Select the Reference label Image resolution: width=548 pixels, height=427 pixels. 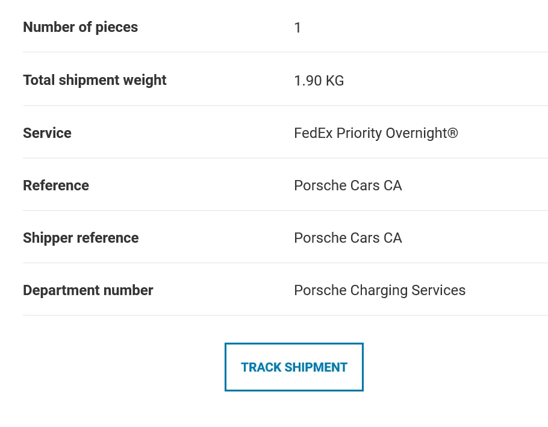point(56,185)
